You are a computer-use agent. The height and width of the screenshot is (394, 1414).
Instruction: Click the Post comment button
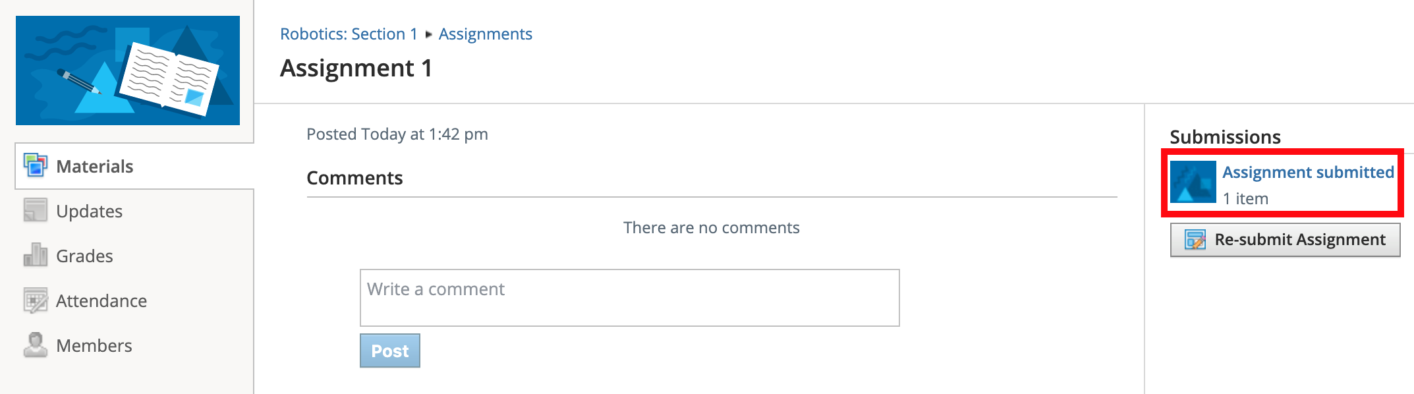pos(390,351)
